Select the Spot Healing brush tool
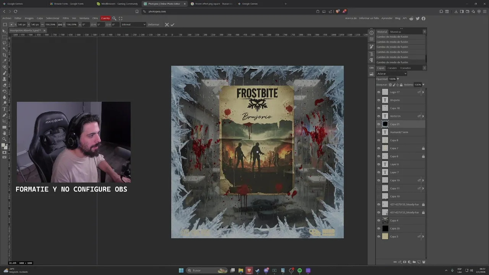The image size is (489, 275). pyautogui.click(x=5, y=67)
